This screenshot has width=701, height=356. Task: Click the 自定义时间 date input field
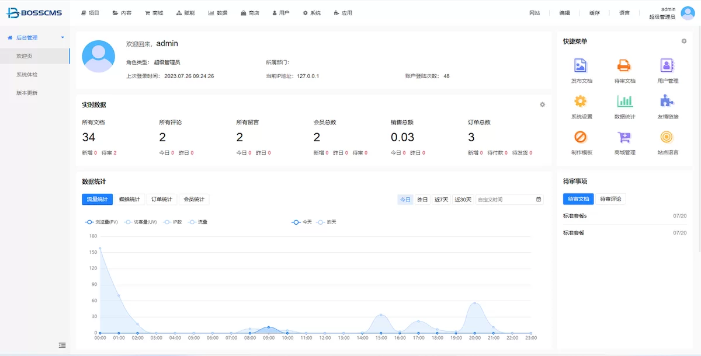pos(505,200)
